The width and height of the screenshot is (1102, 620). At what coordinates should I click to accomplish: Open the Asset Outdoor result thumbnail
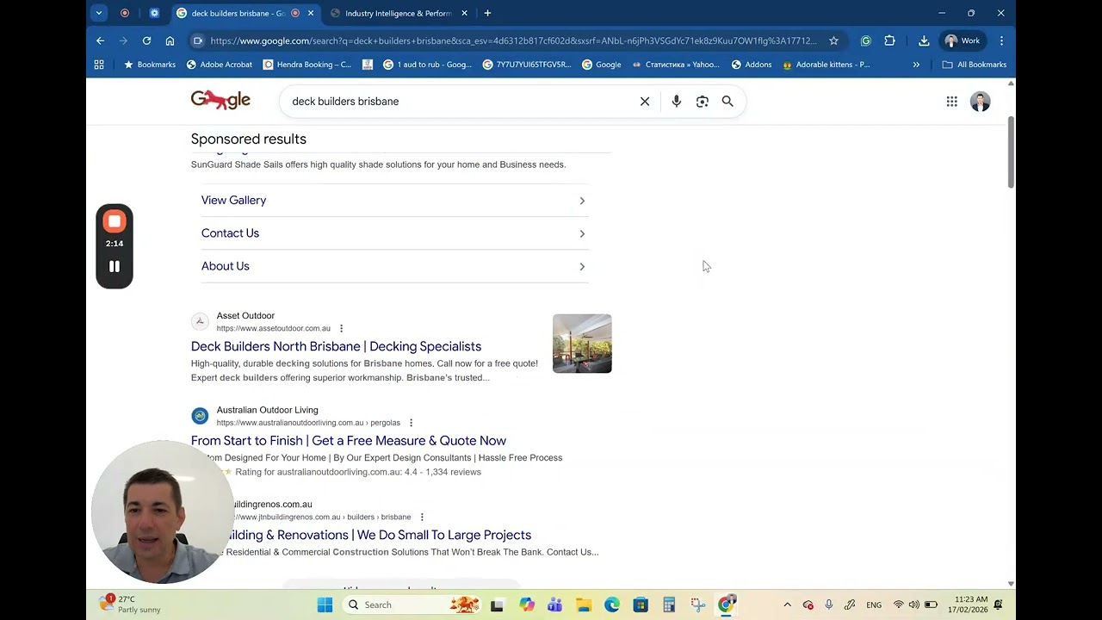[582, 344]
